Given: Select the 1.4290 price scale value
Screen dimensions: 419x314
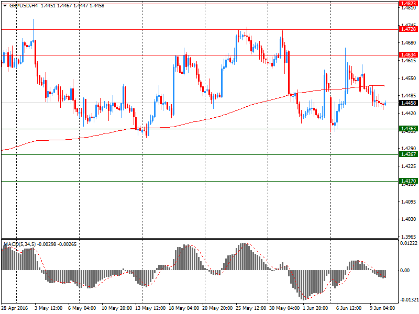Looking at the screenshot, I should (x=409, y=148).
